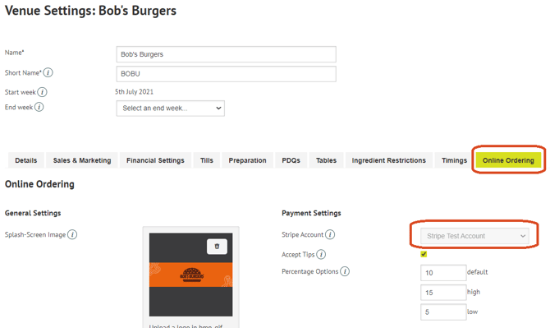Click the Name field containing Bob's Burgers
Screen dimensions: 550x328
click(227, 54)
